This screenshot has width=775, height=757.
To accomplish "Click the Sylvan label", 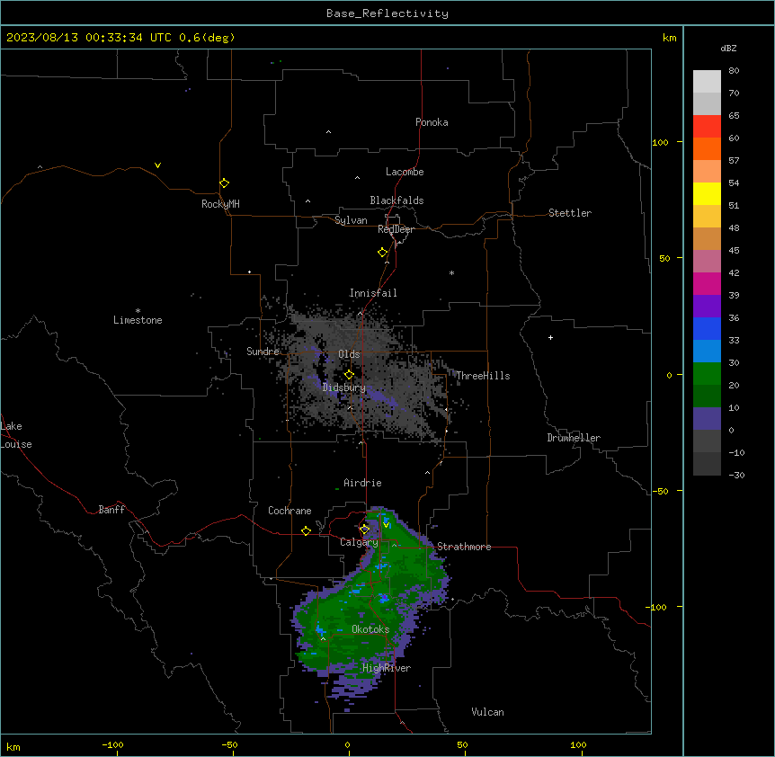I will (351, 220).
